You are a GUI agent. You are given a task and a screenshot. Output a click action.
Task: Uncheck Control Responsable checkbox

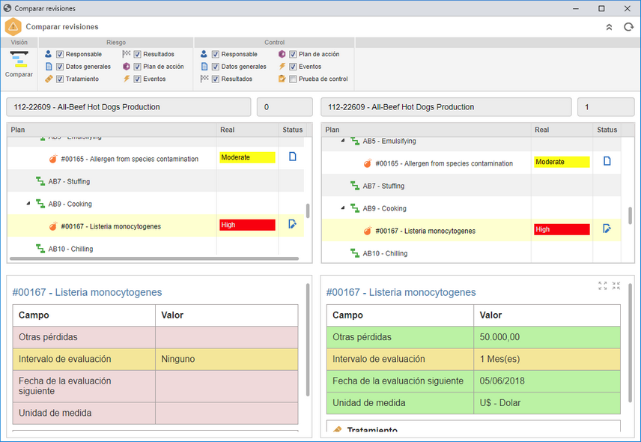tap(216, 55)
